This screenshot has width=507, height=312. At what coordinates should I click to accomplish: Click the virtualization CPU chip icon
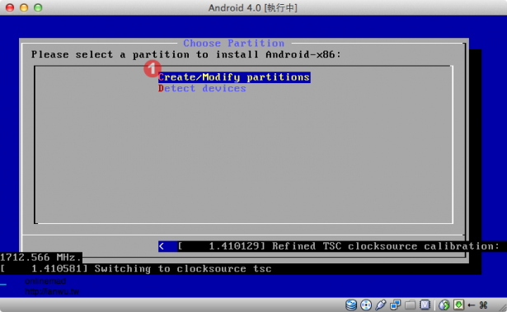(x=425, y=305)
